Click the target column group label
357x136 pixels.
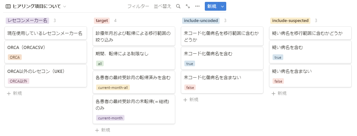pos(102,21)
